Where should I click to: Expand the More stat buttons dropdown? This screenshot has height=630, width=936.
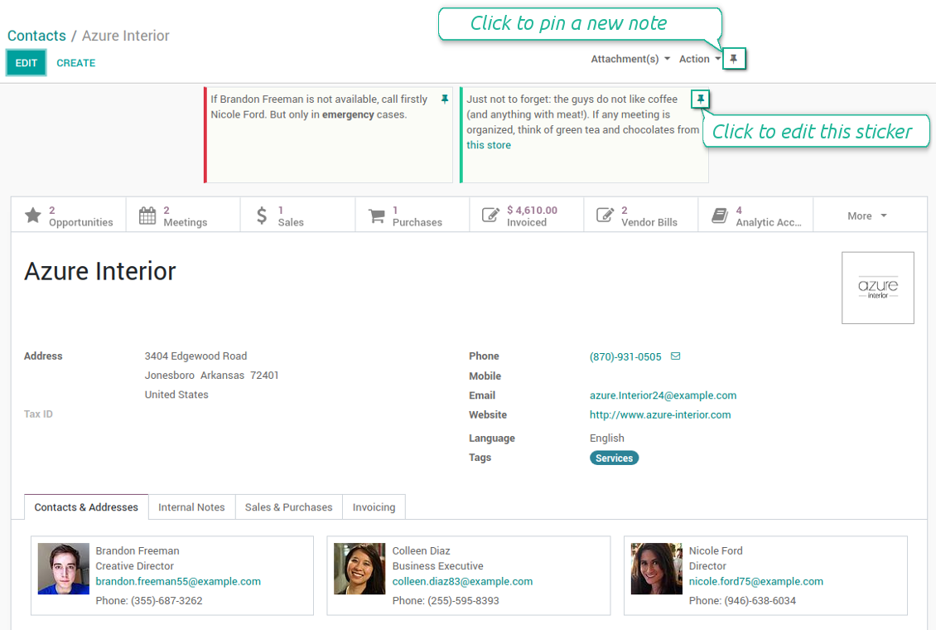(x=866, y=216)
